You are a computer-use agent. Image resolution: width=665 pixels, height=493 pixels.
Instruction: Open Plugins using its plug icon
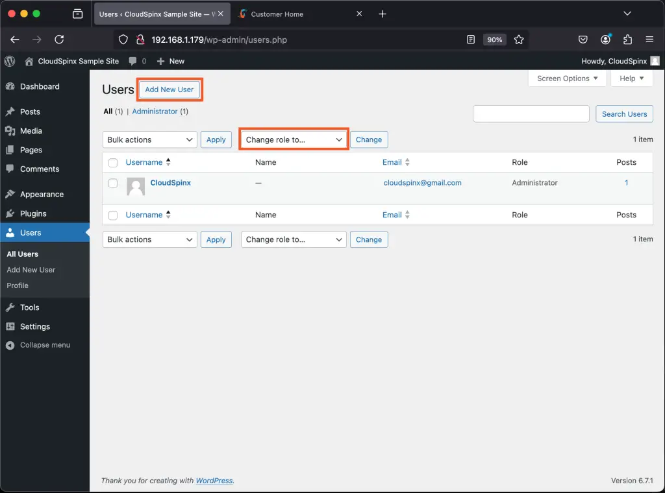[x=12, y=213]
